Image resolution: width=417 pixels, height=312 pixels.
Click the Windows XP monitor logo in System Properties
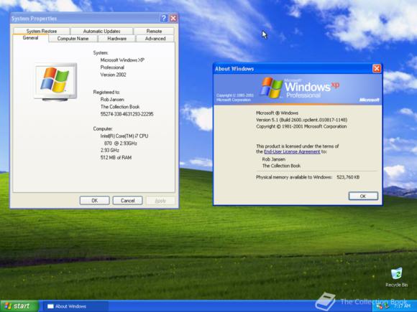click(55, 82)
